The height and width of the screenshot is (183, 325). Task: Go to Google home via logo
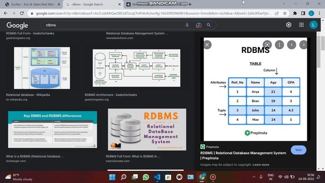[17, 25]
